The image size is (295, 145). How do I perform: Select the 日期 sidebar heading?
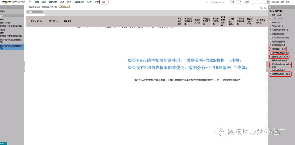(x=2, y=19)
